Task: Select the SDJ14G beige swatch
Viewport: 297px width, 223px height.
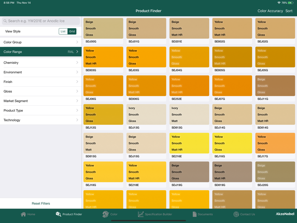Action: pos(232,115)
